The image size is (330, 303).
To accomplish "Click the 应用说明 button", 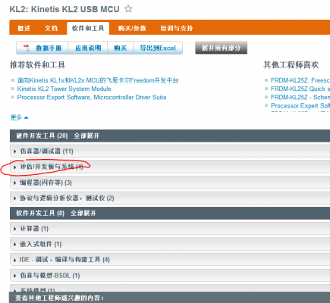I will tap(88, 48).
